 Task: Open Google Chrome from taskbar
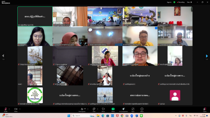pyautogui.click(x=122, y=115)
